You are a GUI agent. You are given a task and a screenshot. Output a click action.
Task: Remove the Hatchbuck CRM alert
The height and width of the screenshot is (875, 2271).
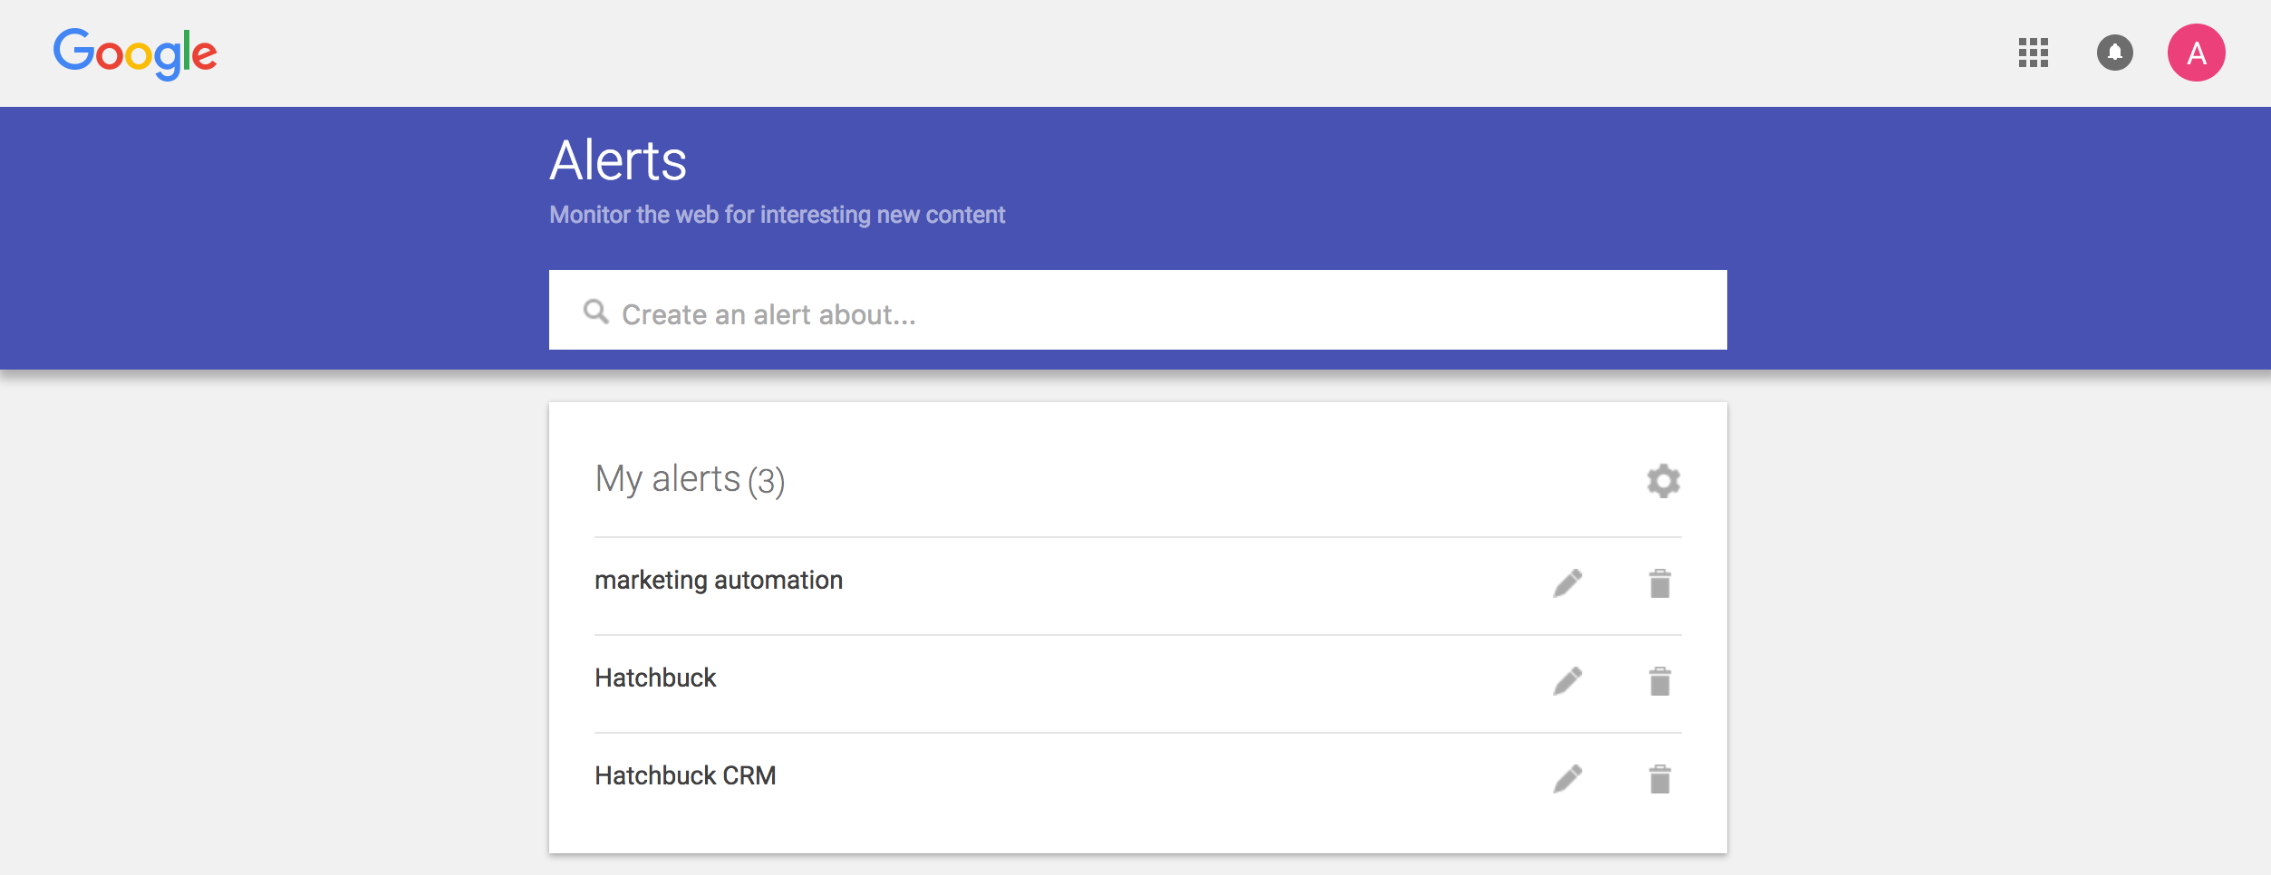click(1659, 779)
